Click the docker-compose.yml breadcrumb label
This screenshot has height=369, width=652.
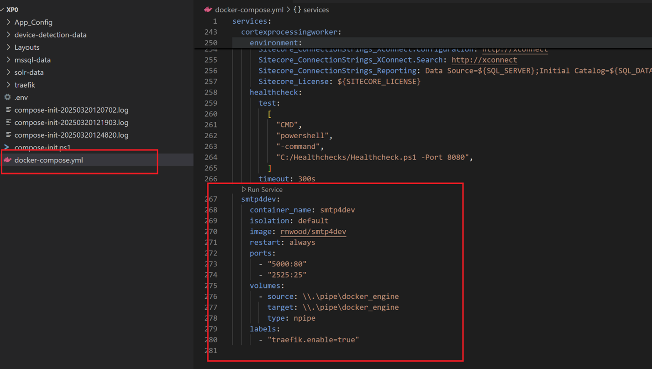click(x=249, y=10)
